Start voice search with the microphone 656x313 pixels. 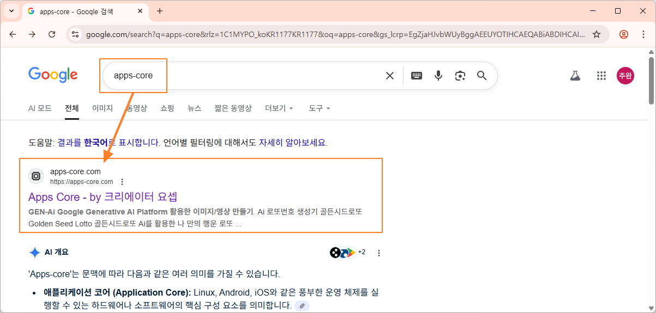pyautogui.click(x=438, y=76)
